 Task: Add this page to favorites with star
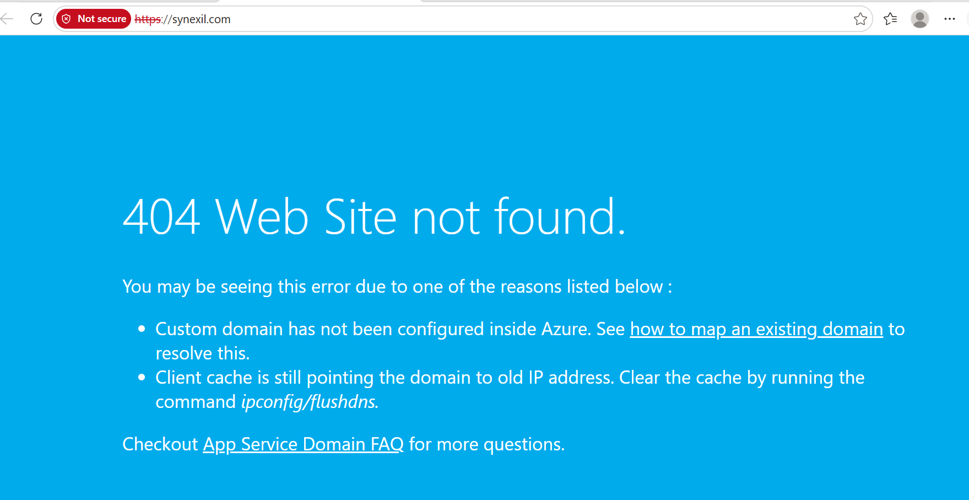tap(860, 19)
